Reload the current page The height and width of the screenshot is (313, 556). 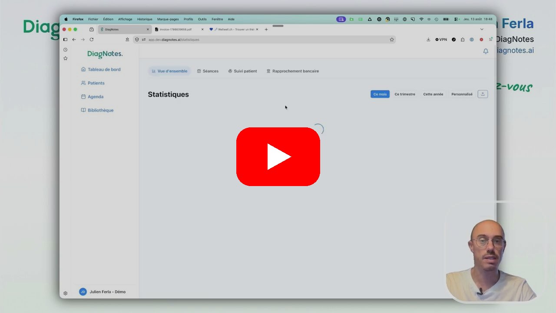pos(92,40)
